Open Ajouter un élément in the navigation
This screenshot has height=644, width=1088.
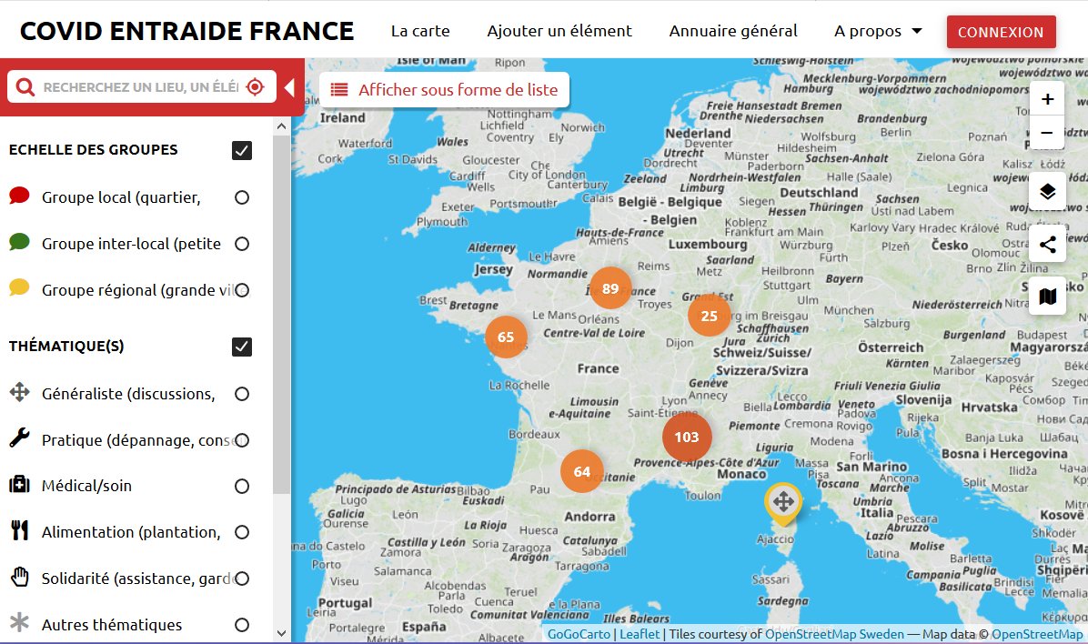559,31
